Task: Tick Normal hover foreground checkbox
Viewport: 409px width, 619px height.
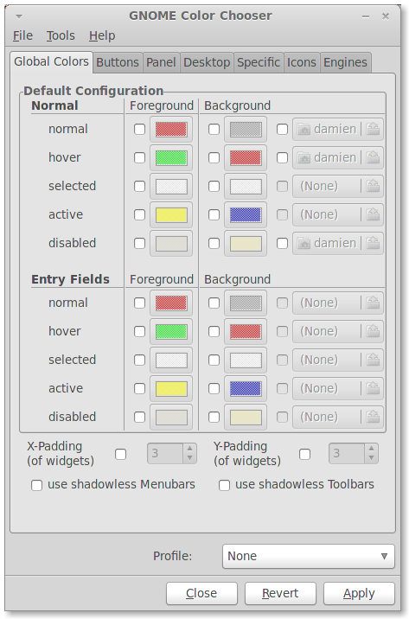Action: click(x=140, y=158)
